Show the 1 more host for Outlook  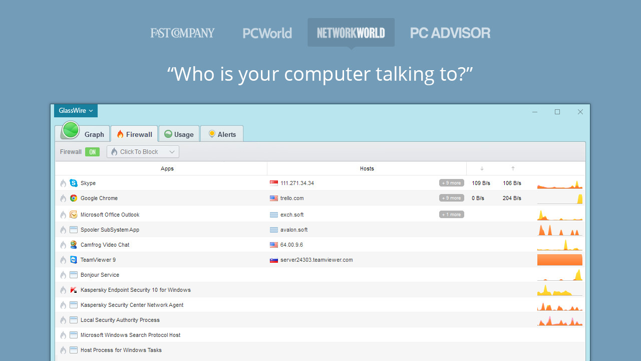[x=451, y=214]
